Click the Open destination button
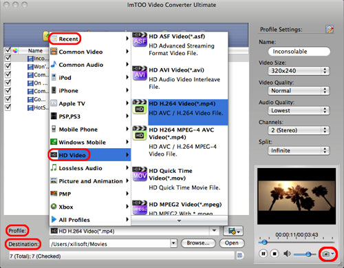This screenshot has width=344, height=268. click(x=232, y=243)
